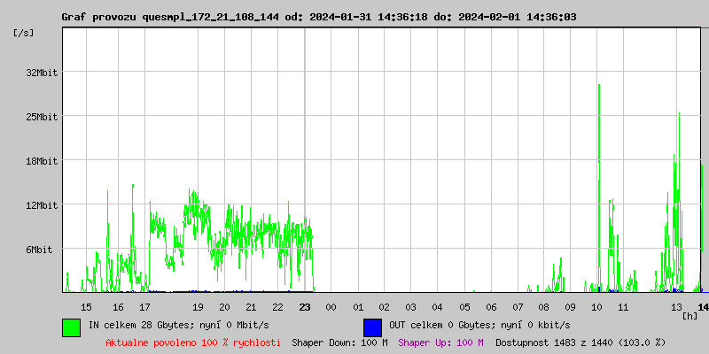Select the 06 hour axis marker
Screen dimensions: 709x354
point(491,307)
